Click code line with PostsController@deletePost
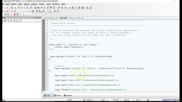This screenshot has width=182, height=102. 90,90
